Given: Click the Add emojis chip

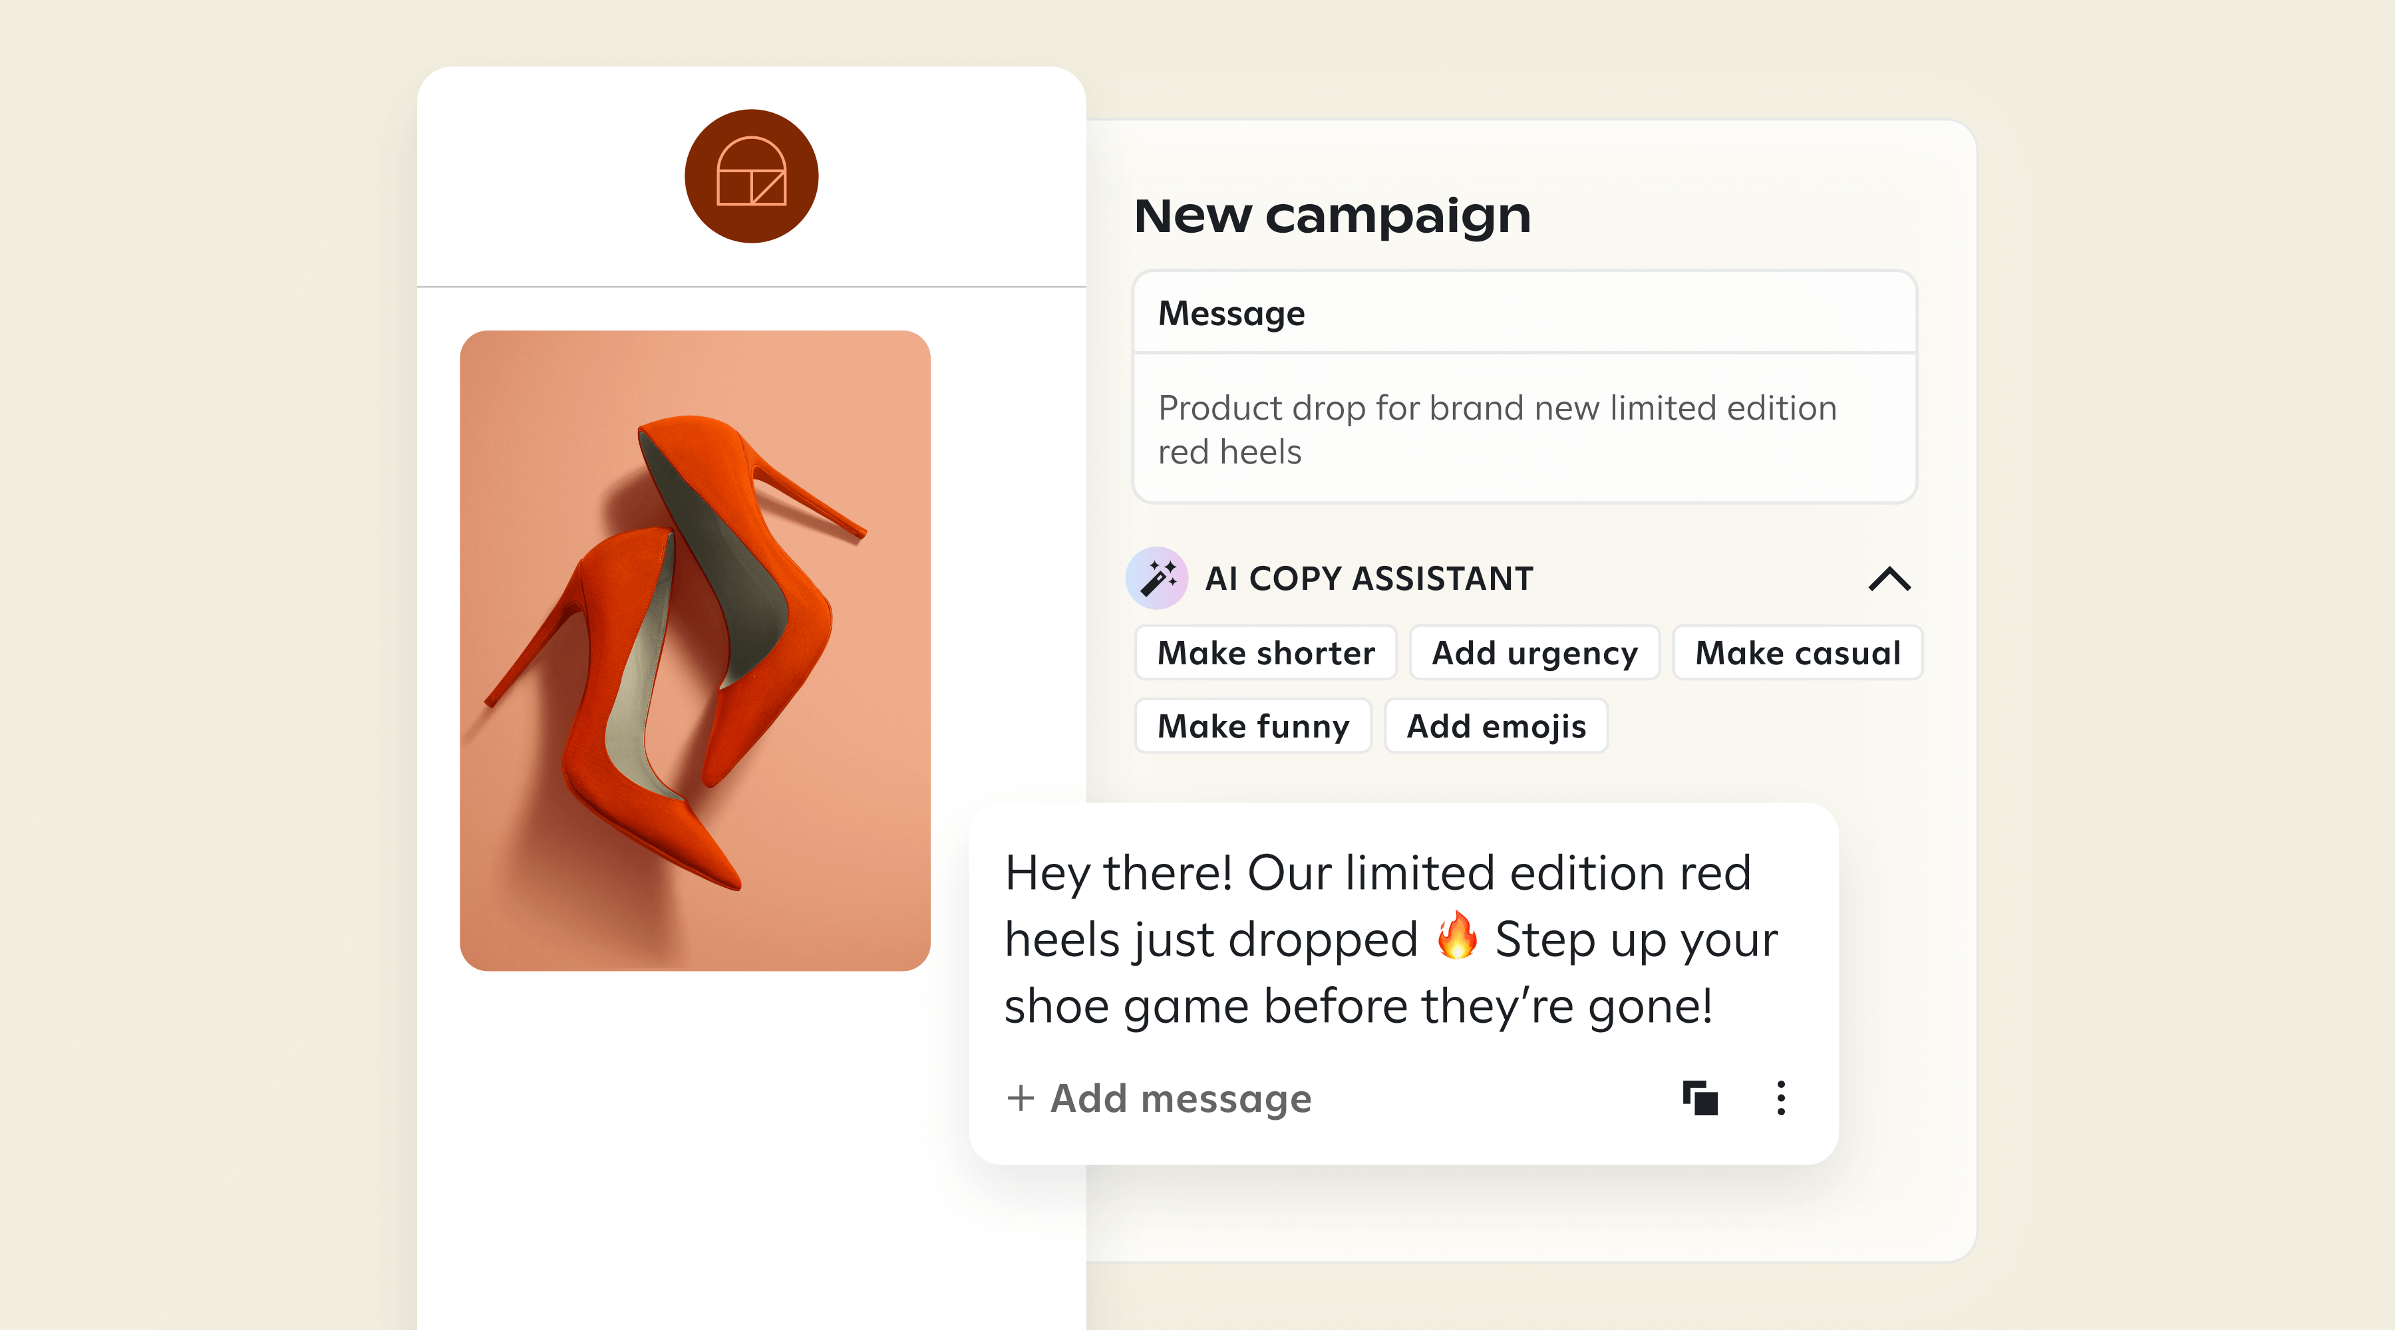Looking at the screenshot, I should click(1496, 726).
